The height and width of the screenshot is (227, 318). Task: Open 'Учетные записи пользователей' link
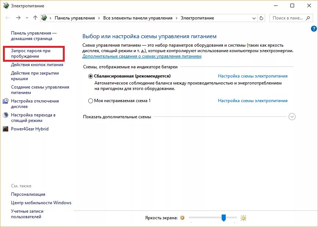pos(27,214)
